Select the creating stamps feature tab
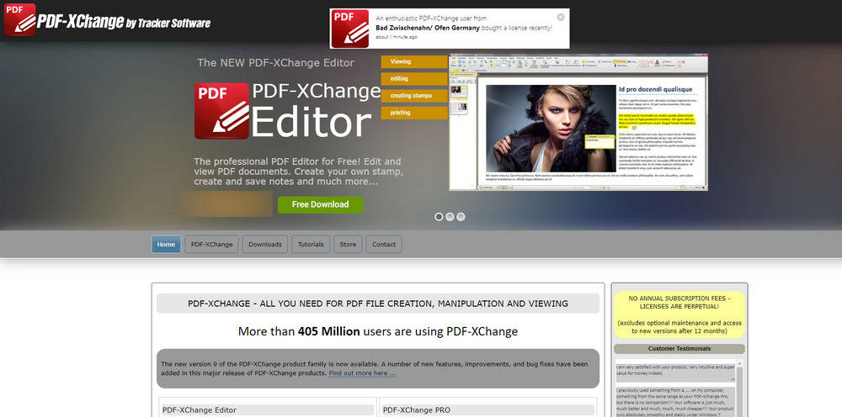The width and height of the screenshot is (842, 417). point(414,96)
